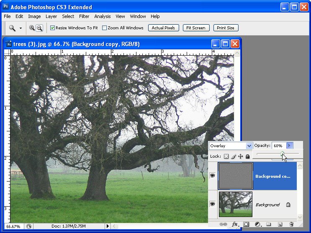The height and width of the screenshot is (233, 311).
Task: Open the status bar info arrow menu
Action: 108,226
